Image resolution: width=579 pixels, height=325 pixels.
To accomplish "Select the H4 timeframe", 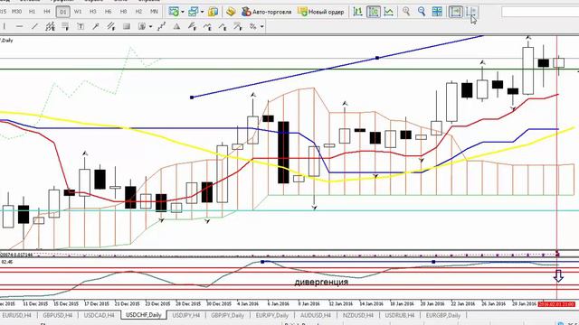I will tap(47, 12).
